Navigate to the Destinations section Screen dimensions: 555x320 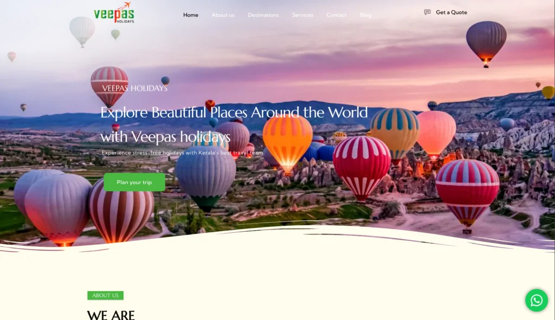click(x=263, y=15)
